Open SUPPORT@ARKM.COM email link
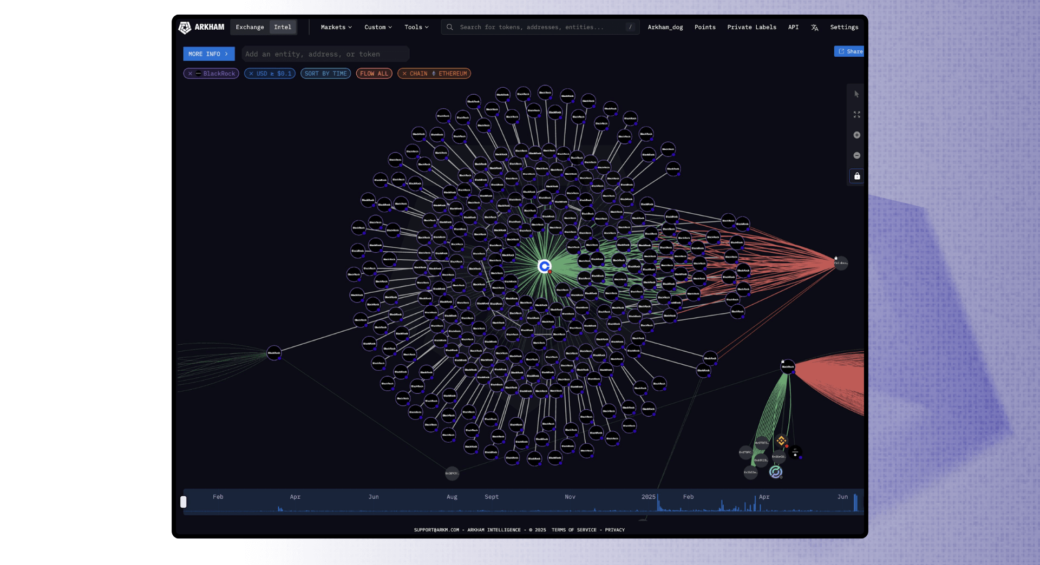1040x565 pixels. click(436, 530)
